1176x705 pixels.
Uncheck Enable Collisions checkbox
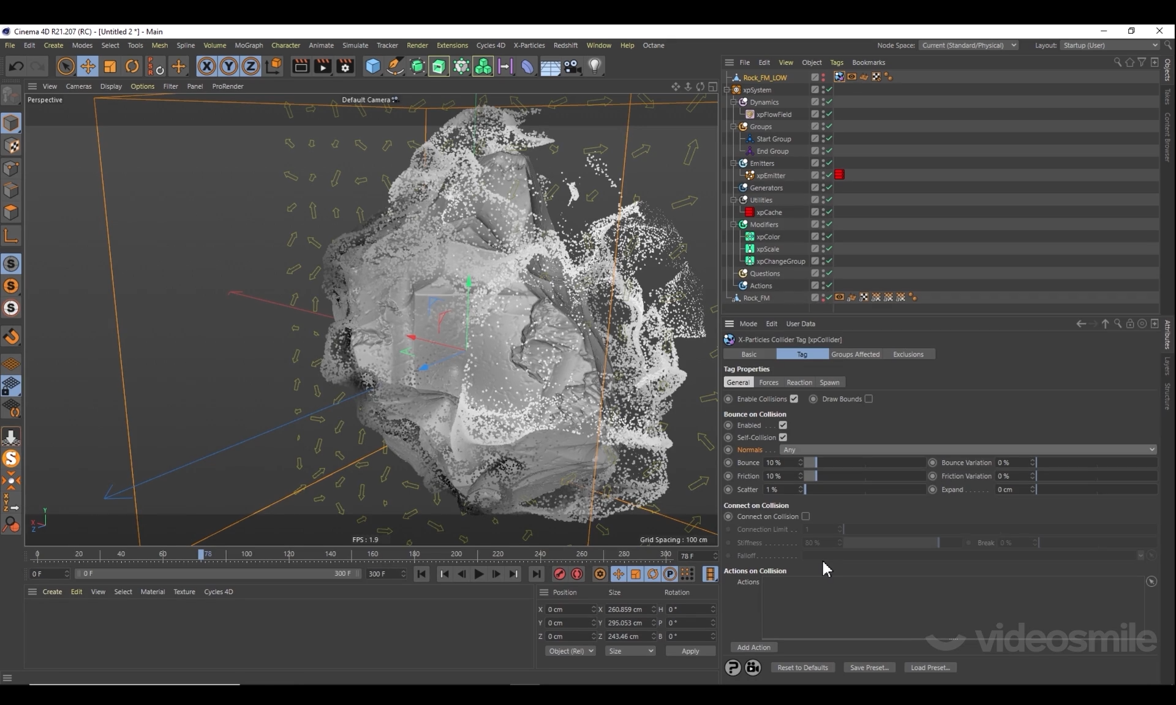point(794,399)
